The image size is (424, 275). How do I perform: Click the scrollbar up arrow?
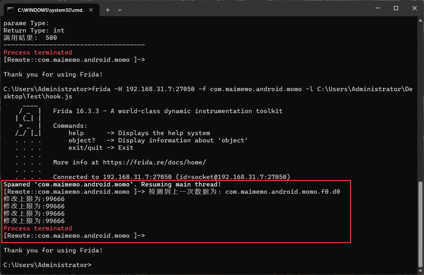click(420, 21)
